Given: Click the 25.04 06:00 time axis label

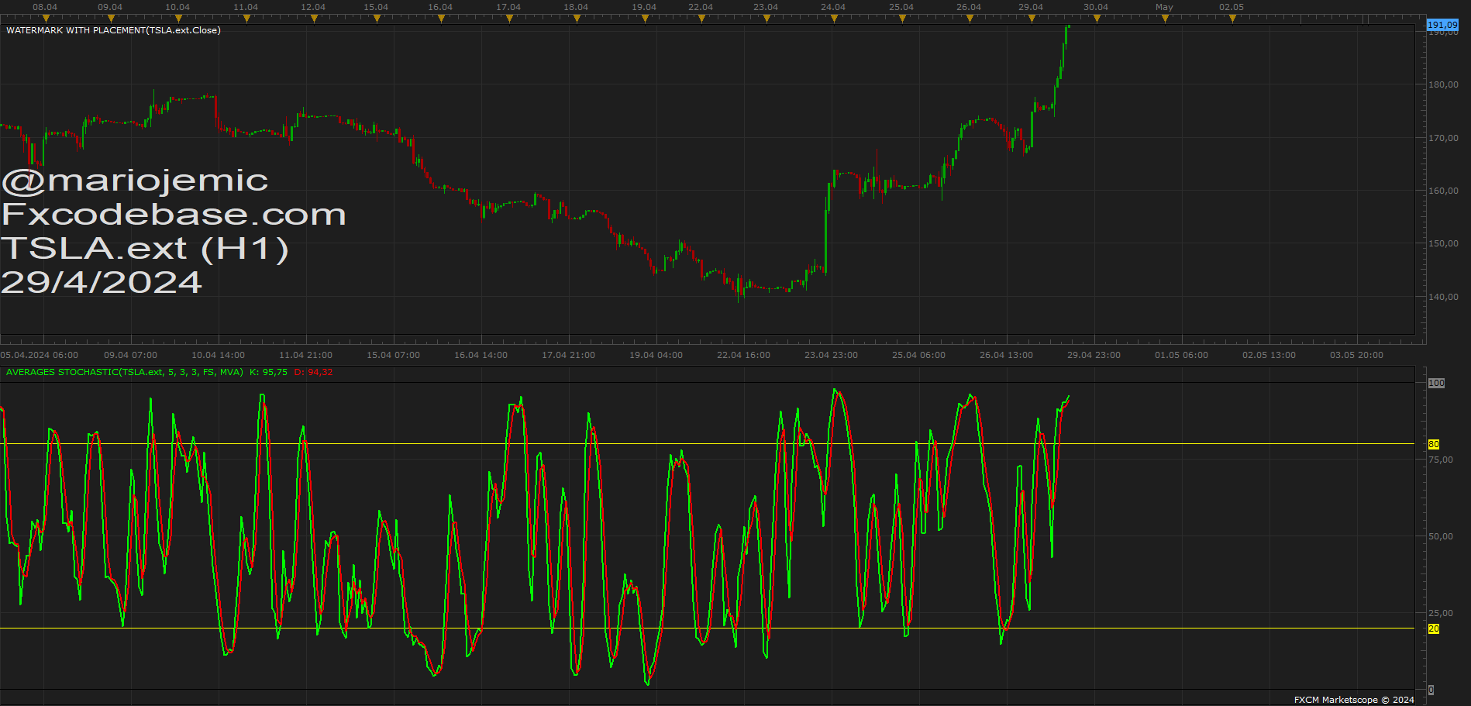Looking at the screenshot, I should pyautogui.click(x=919, y=355).
